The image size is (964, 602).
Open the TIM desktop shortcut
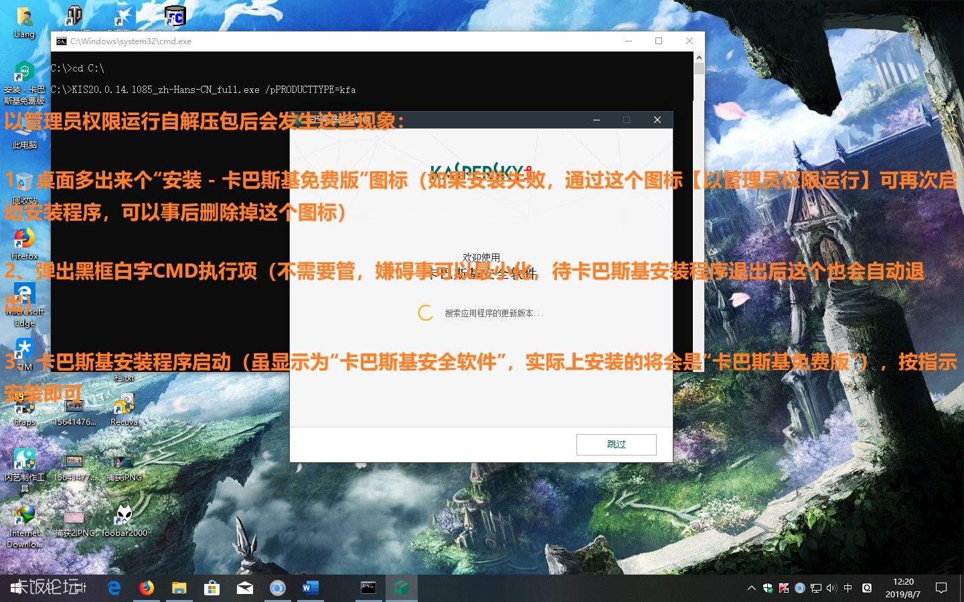24,355
